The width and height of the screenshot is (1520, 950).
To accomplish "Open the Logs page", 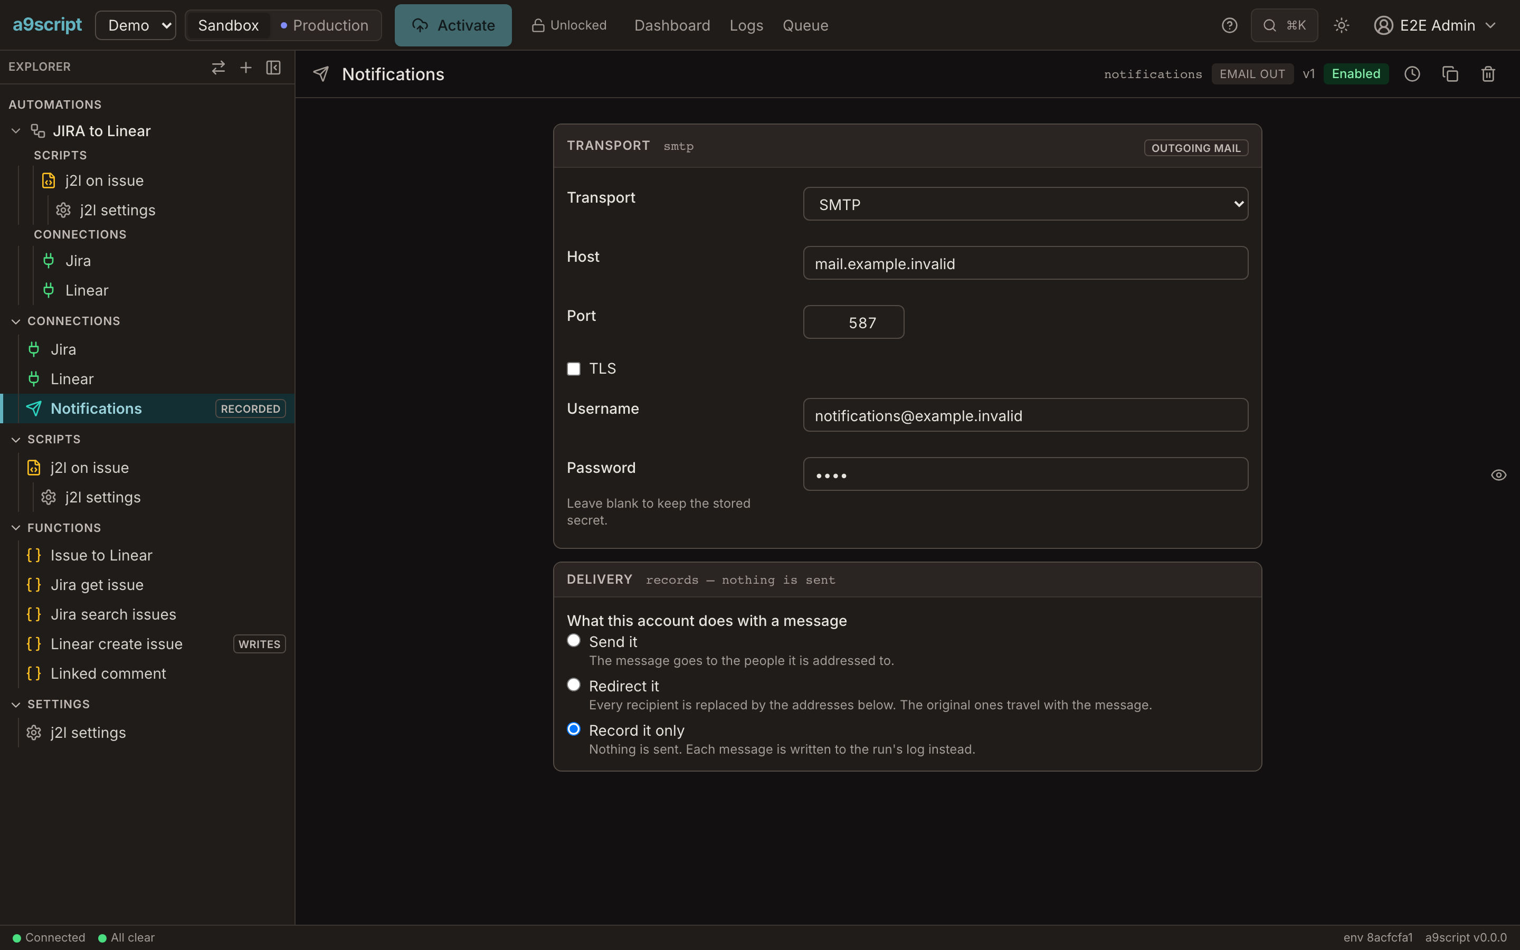I will point(746,25).
